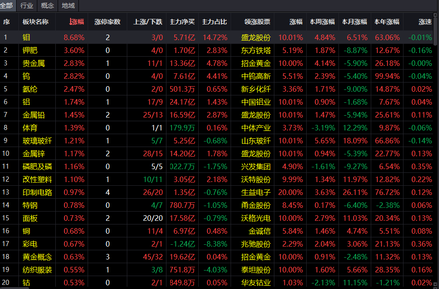Click 99.94% yearly gain for 钨
This screenshot has width=439, height=289.
(x=387, y=76)
